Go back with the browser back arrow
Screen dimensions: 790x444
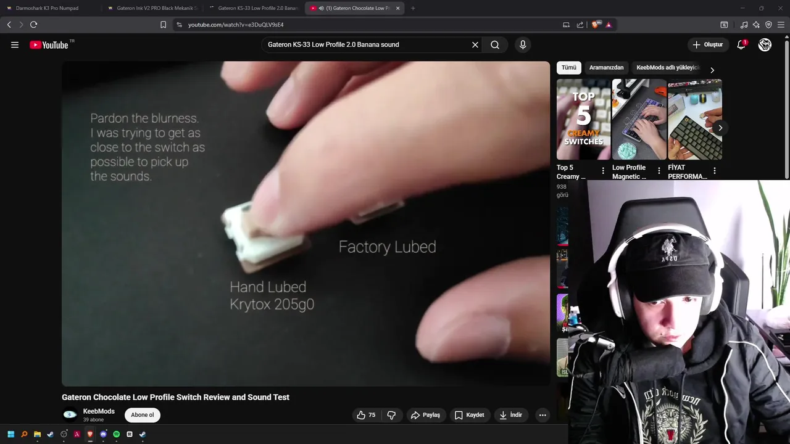9,25
